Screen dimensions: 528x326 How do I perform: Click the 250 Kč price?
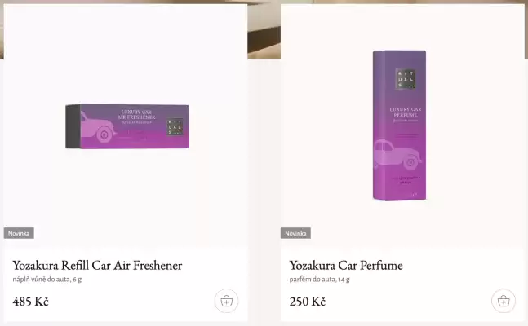pyautogui.click(x=308, y=302)
